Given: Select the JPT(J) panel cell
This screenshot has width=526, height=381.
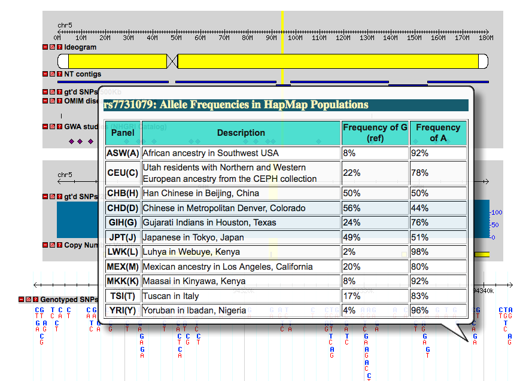Looking at the screenshot, I should (x=123, y=237).
